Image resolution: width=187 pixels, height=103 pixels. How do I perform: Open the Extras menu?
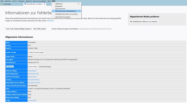(x=49, y=1)
